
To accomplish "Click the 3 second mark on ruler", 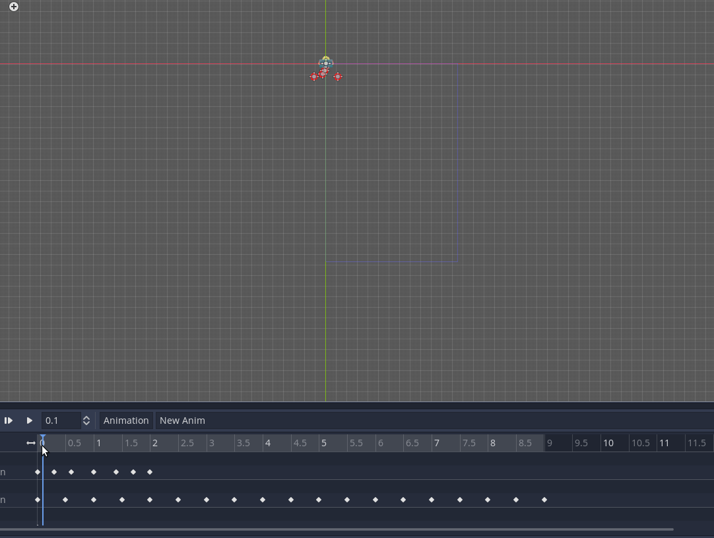I will (x=211, y=443).
